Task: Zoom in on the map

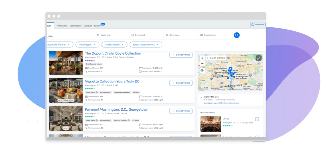Action: (202, 58)
